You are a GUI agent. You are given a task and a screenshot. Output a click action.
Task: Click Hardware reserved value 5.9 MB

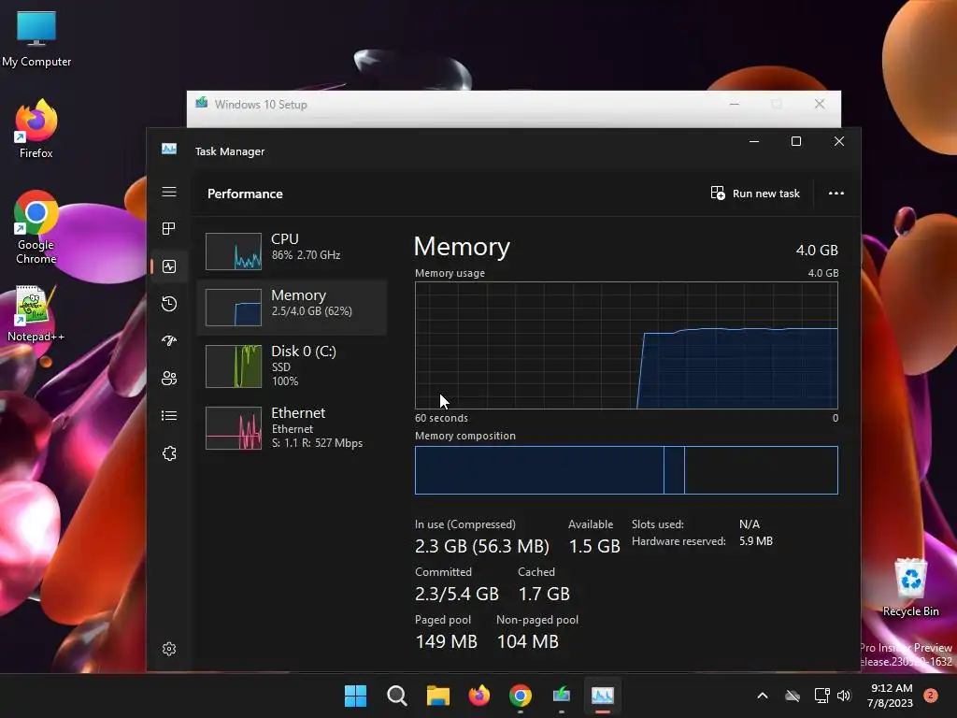pos(755,541)
